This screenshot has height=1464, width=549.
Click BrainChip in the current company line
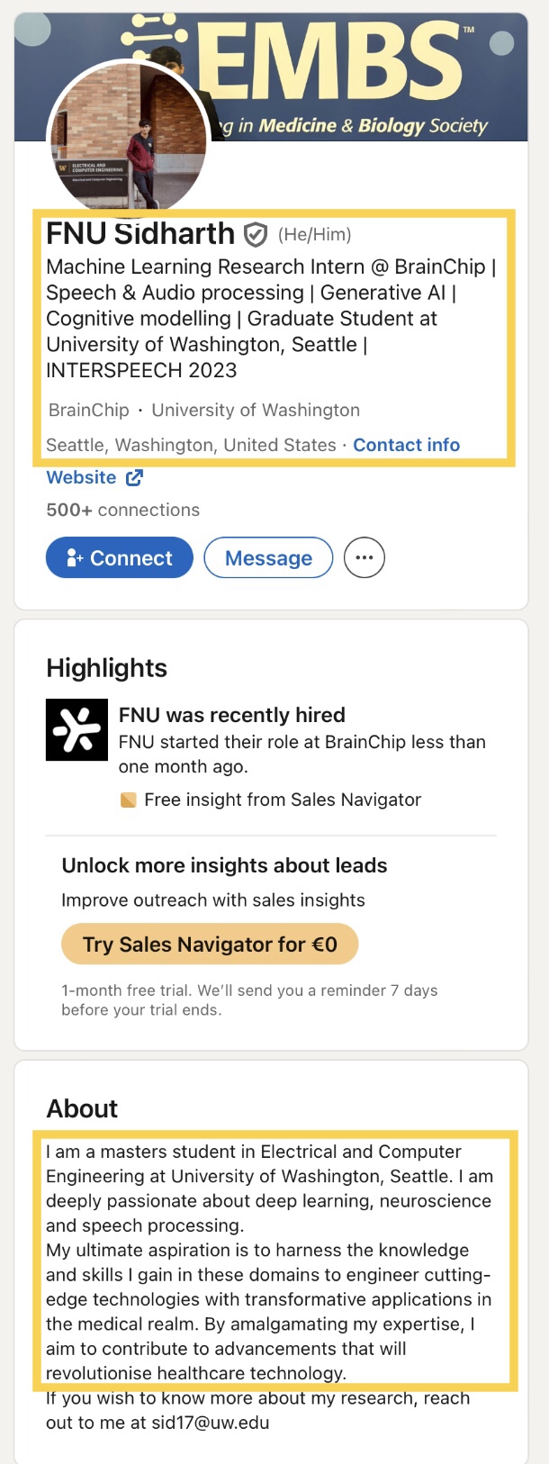(x=89, y=411)
